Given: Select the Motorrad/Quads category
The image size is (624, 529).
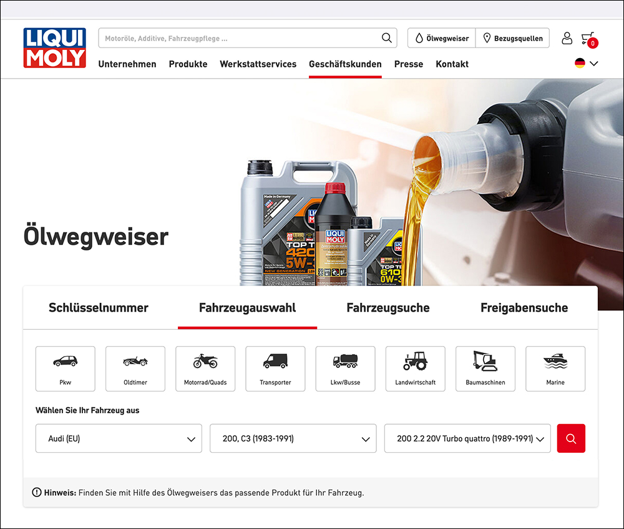Looking at the screenshot, I should pyautogui.click(x=205, y=368).
